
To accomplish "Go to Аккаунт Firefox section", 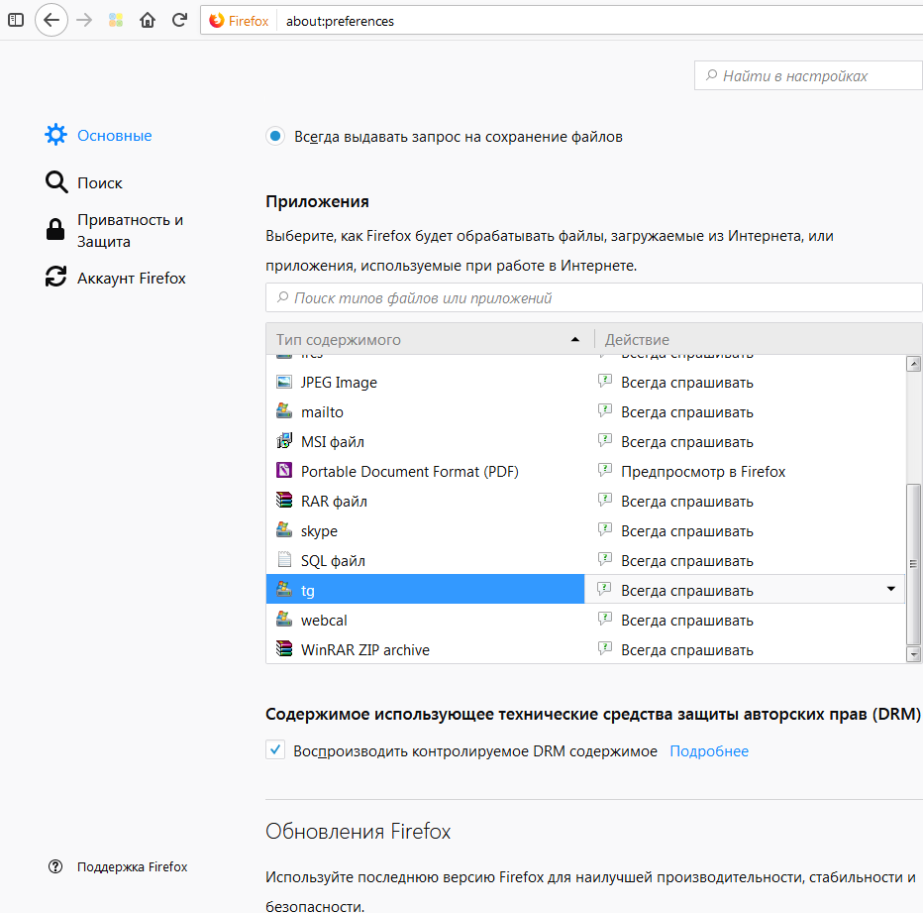I will pyautogui.click(x=131, y=279).
